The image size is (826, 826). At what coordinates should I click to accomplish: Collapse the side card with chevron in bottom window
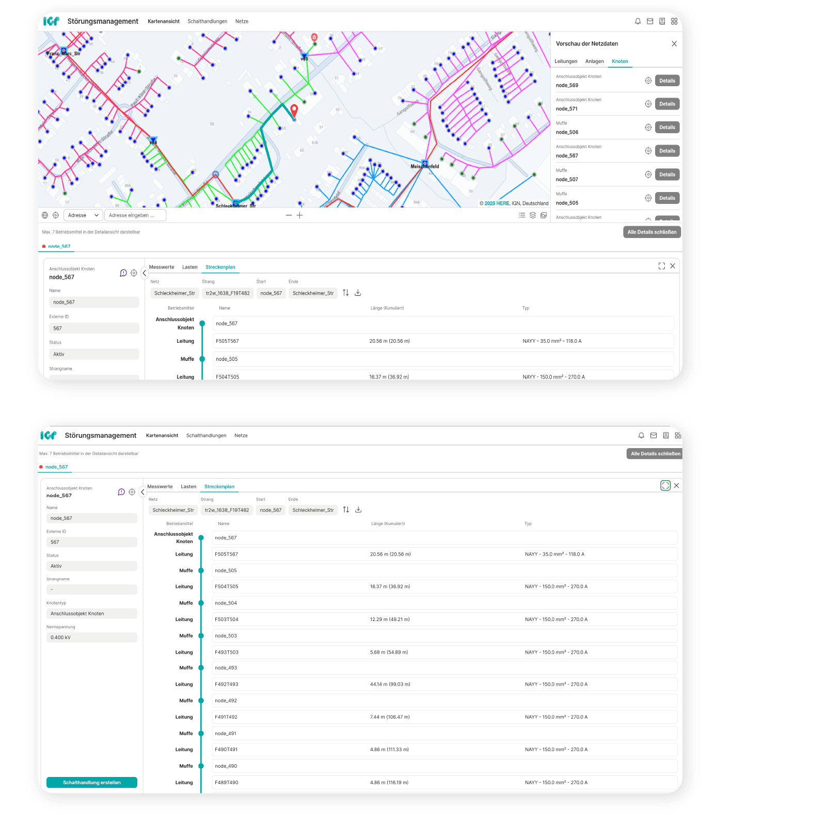coord(143,492)
